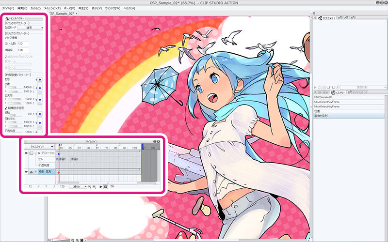Screen dimensions: 388x242
Task: Select the blue keyframe on animation track
Action: [x=59, y=154]
